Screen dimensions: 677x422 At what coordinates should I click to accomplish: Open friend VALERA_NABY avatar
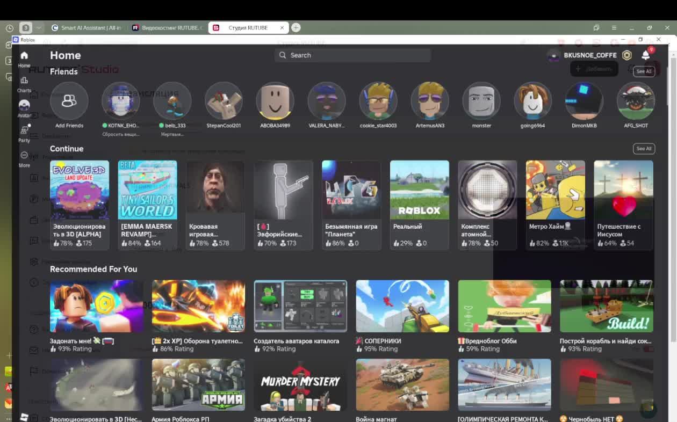click(327, 101)
